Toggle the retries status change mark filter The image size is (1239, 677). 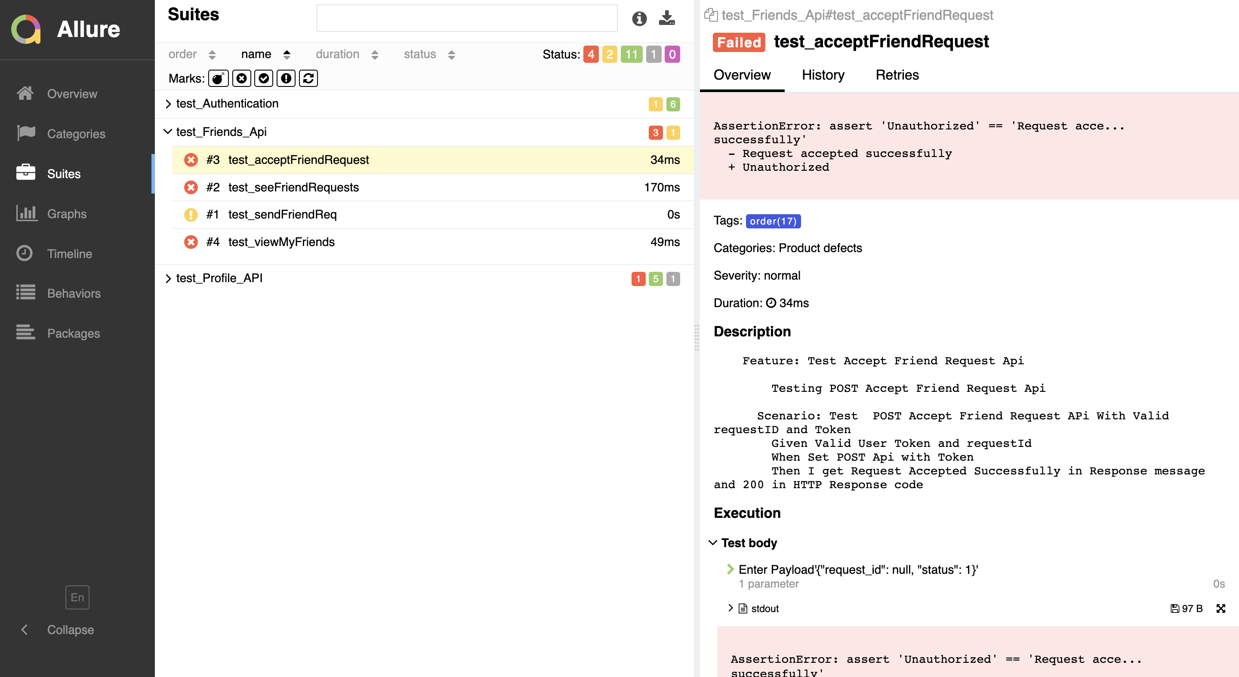[308, 78]
